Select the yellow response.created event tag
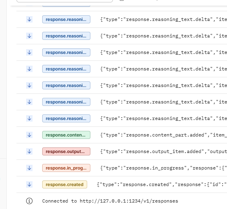Image resolution: width=227 pixels, height=209 pixels. pyautogui.click(x=65, y=184)
